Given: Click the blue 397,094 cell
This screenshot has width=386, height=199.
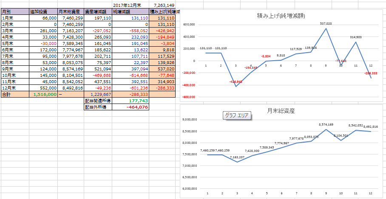Looking at the screenshot, I should pyautogui.click(x=131, y=69).
